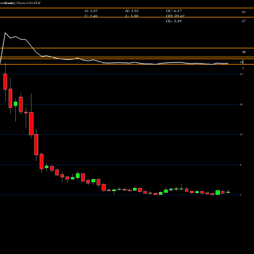The height and width of the screenshot is (254, 254).
Task: Click the '27' price axis label
Action: coord(243,21)
